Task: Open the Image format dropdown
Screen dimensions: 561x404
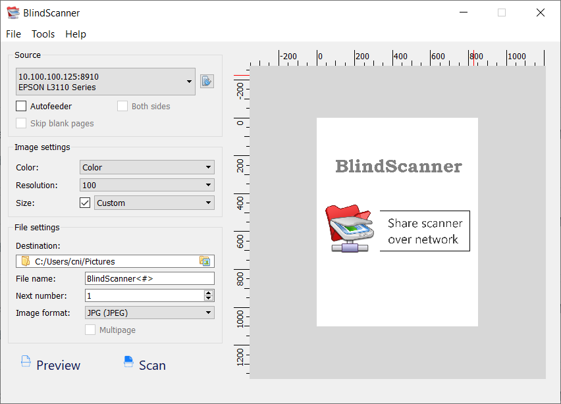Action: [x=149, y=313]
